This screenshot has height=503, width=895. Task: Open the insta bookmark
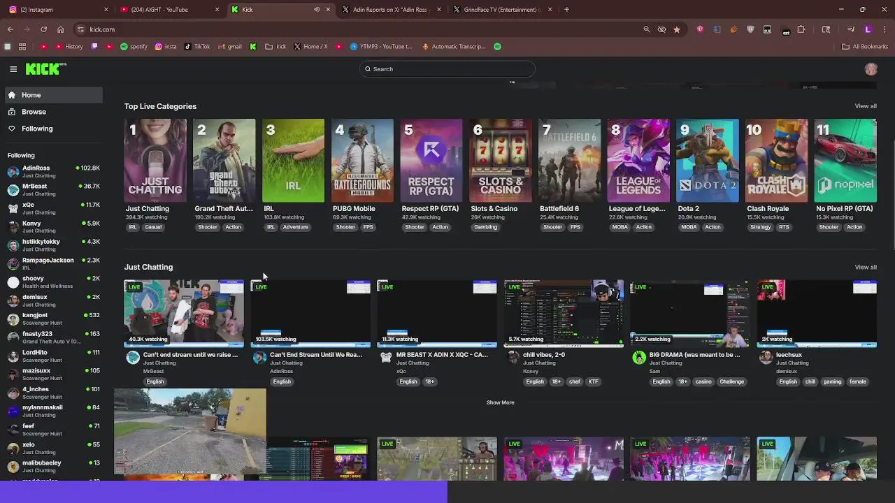166,47
